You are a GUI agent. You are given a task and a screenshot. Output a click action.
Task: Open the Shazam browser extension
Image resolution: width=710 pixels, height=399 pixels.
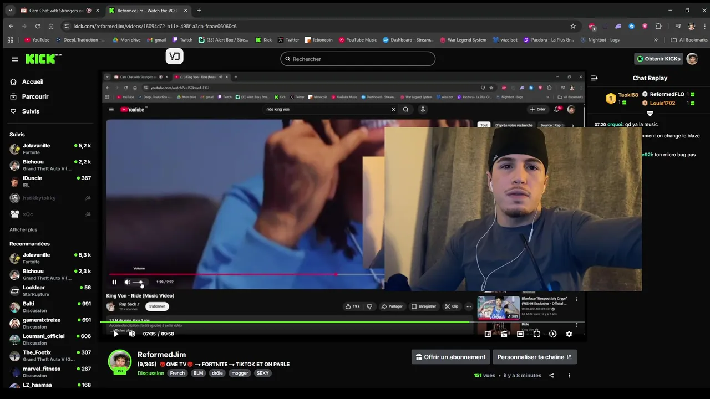click(632, 26)
